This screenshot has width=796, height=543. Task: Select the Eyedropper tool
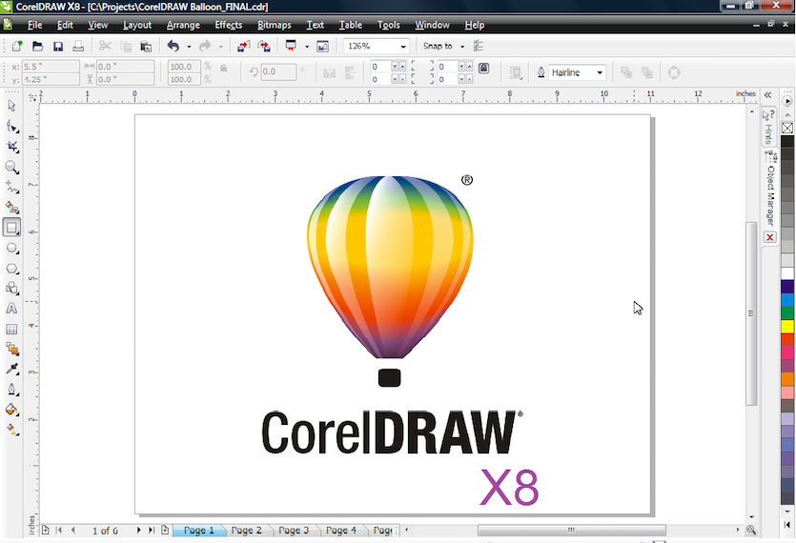[11, 369]
